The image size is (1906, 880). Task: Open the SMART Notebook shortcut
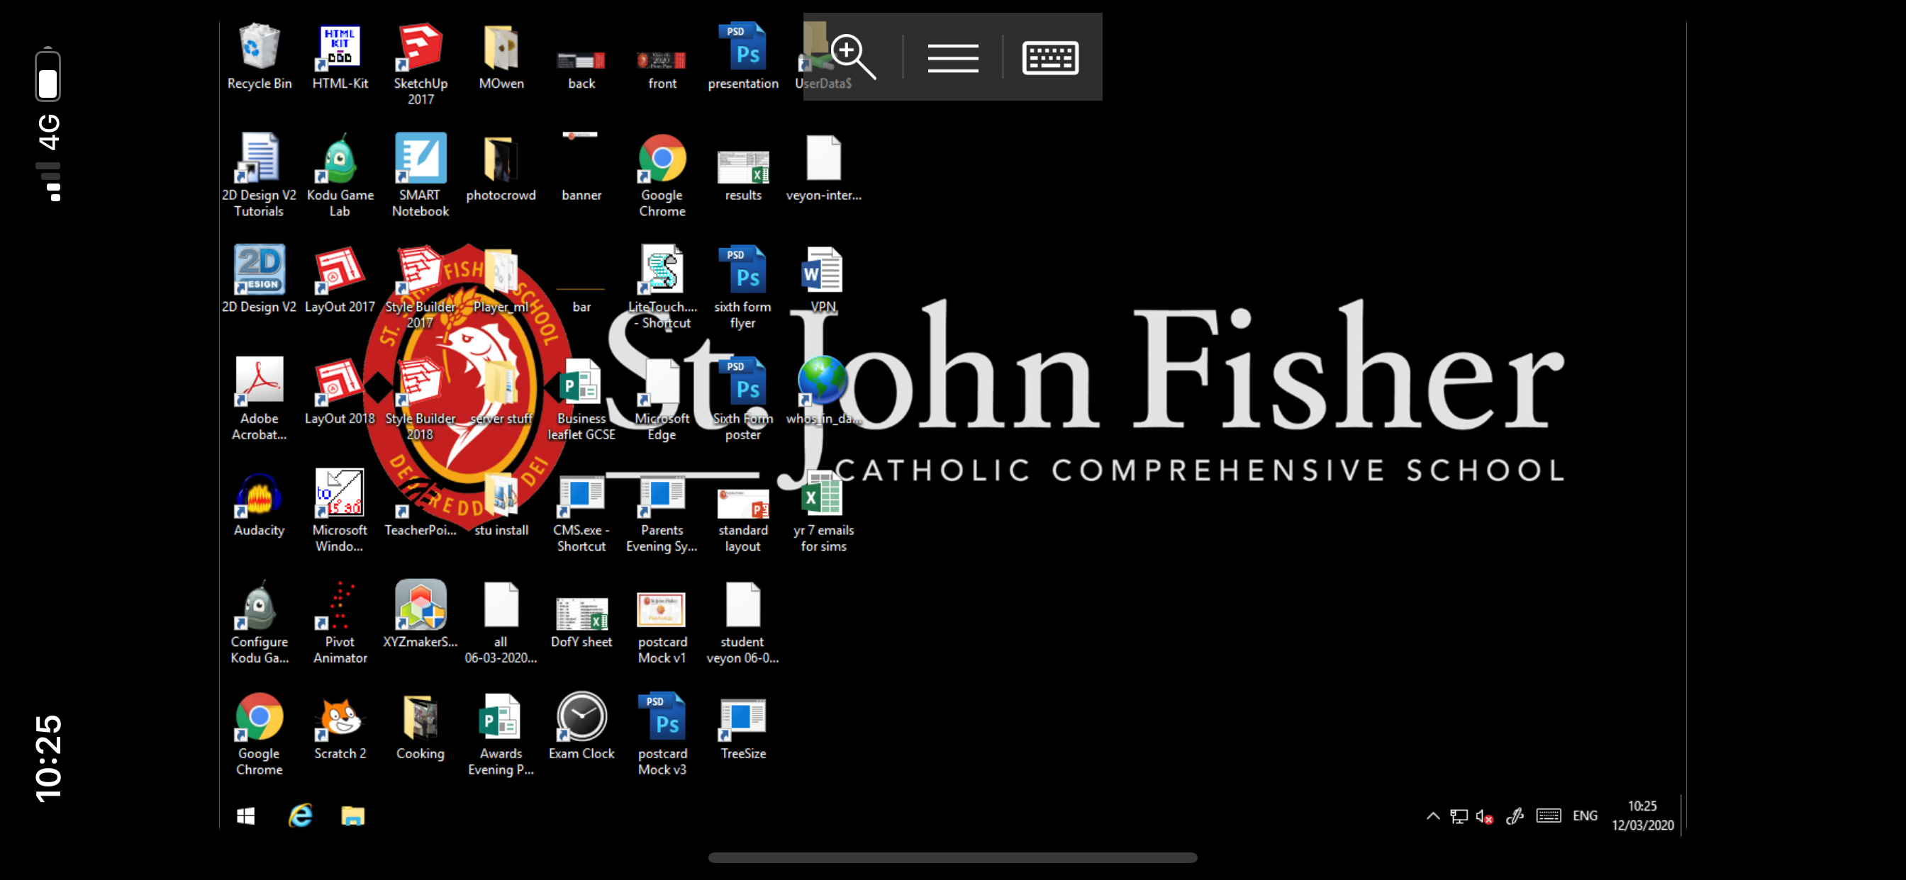pos(420,159)
